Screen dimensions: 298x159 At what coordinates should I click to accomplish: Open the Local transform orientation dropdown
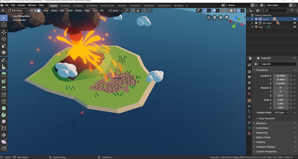[116, 11]
